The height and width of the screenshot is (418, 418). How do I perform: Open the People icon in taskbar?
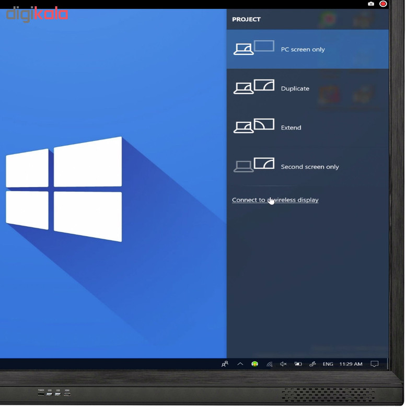tap(225, 364)
